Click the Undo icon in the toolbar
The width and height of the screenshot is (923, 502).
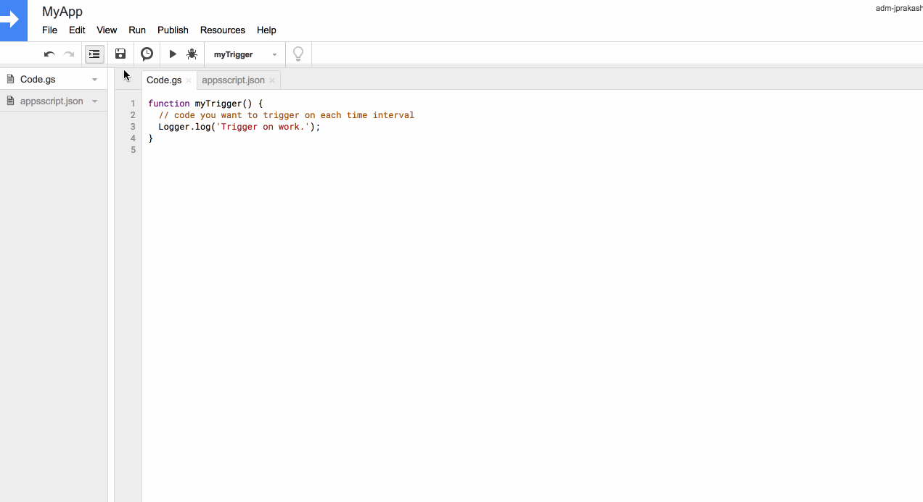click(x=49, y=54)
